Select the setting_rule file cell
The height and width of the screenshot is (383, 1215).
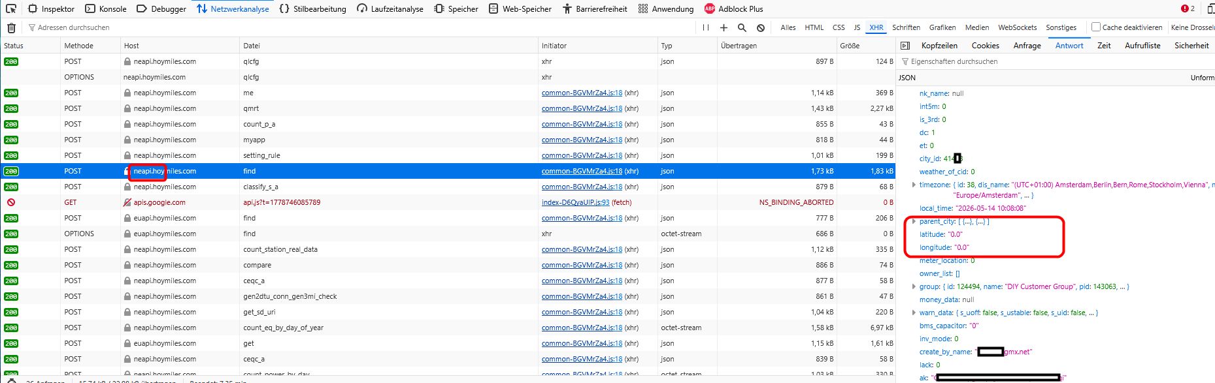point(389,155)
